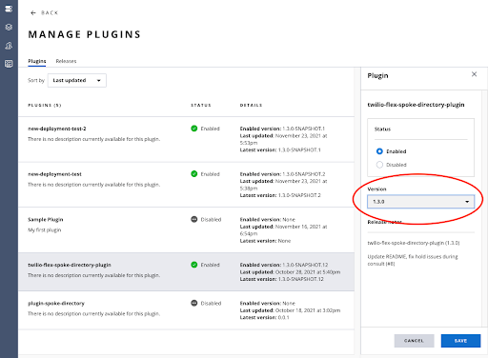
Task: Open the top sidebar server icon
Action: pos(9,9)
